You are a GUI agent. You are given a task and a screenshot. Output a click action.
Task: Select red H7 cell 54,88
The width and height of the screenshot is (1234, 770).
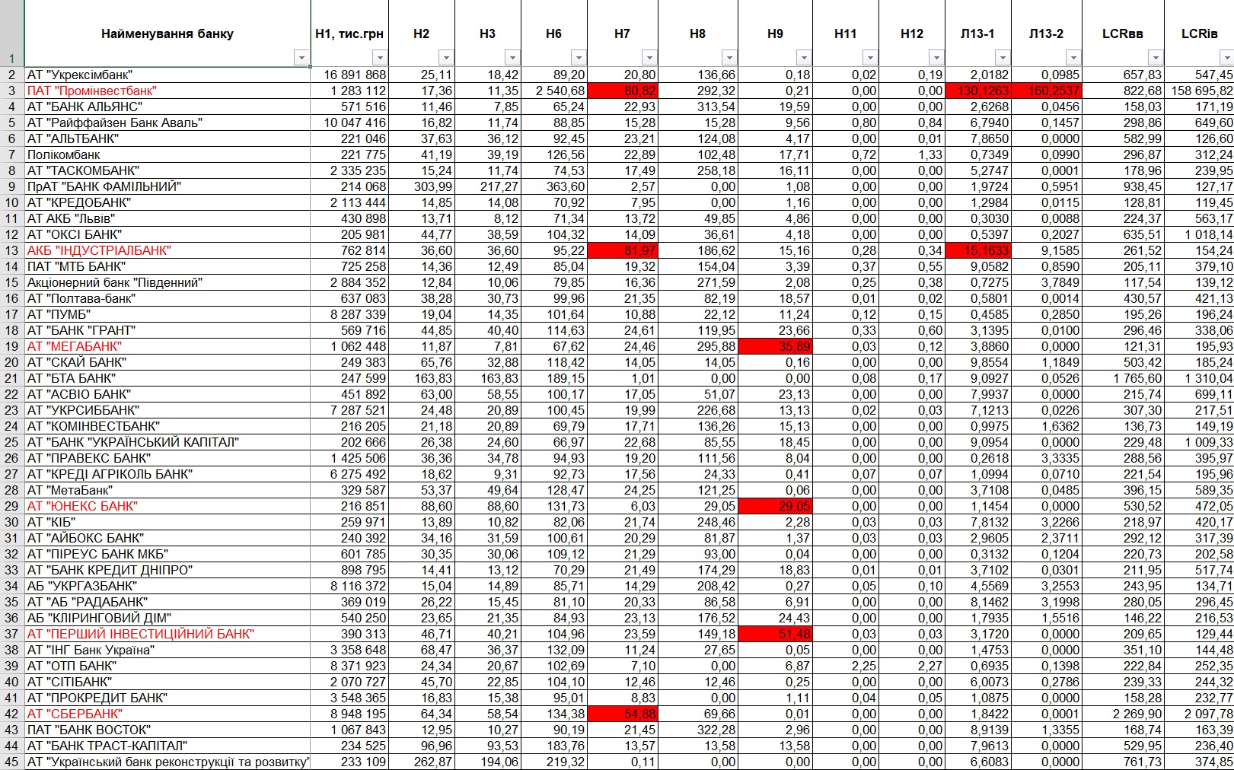click(x=622, y=714)
